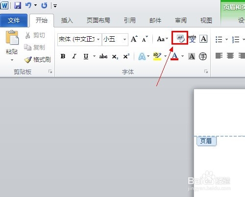Open the Bullets library dropdown arrow
The width and height of the screenshot is (245, 197).
coord(226,39)
